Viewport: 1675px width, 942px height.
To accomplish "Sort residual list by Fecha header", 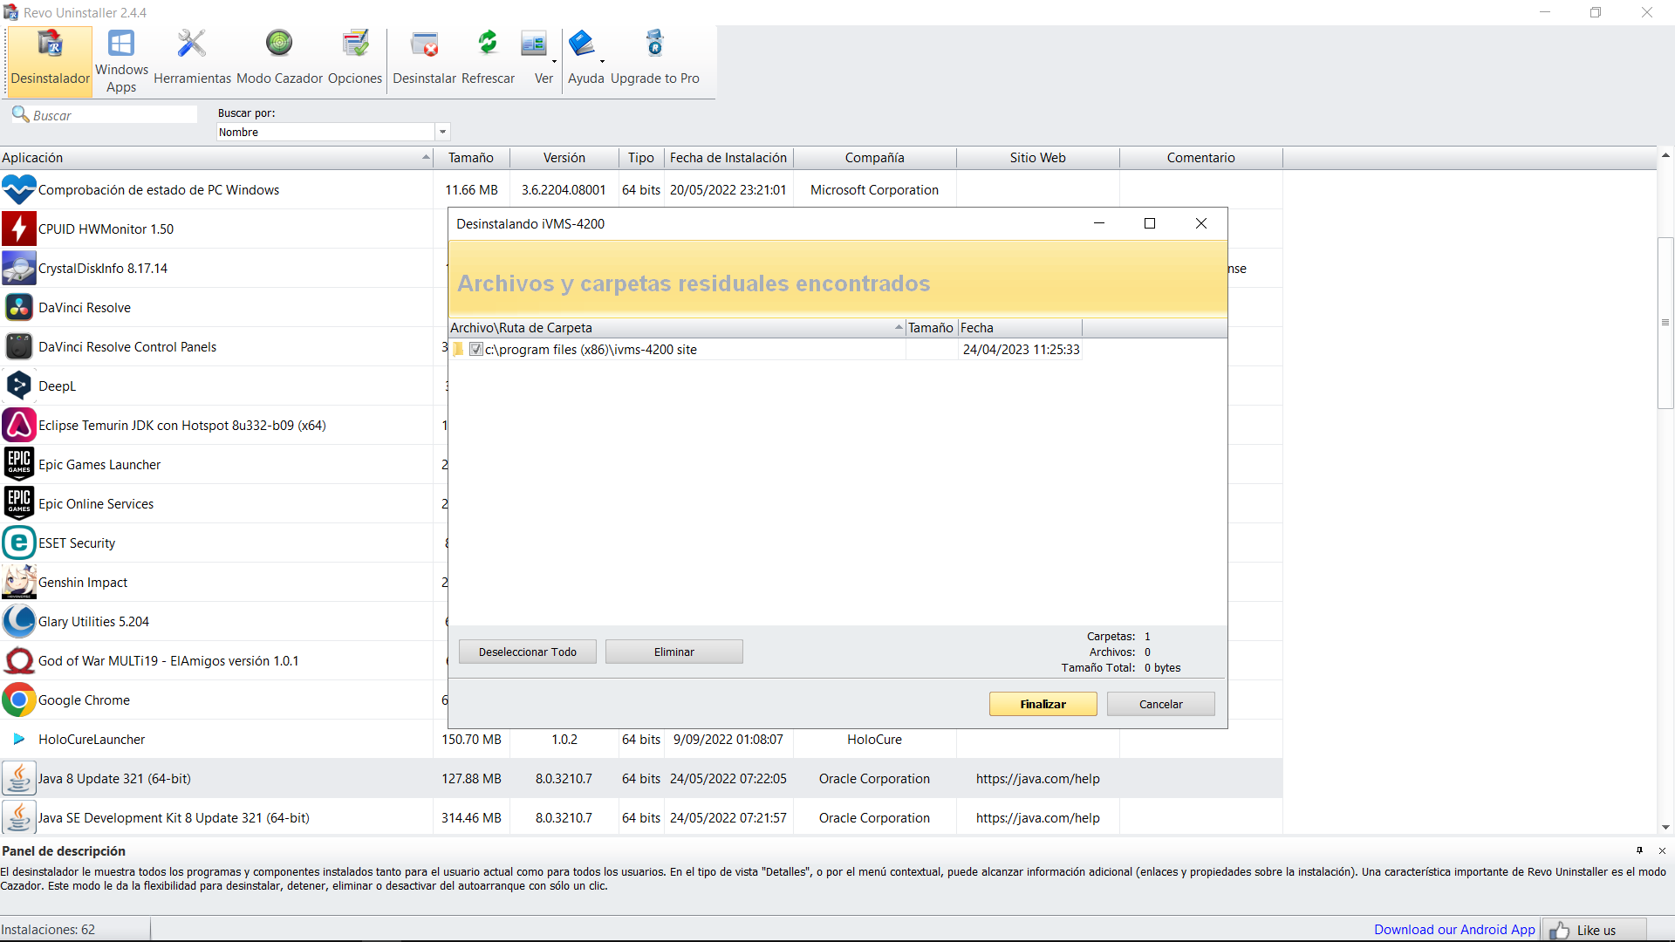I will click(1020, 328).
